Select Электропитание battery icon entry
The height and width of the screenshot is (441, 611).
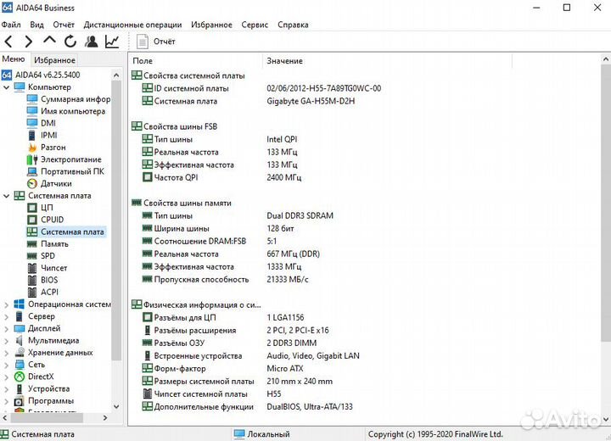(64, 159)
